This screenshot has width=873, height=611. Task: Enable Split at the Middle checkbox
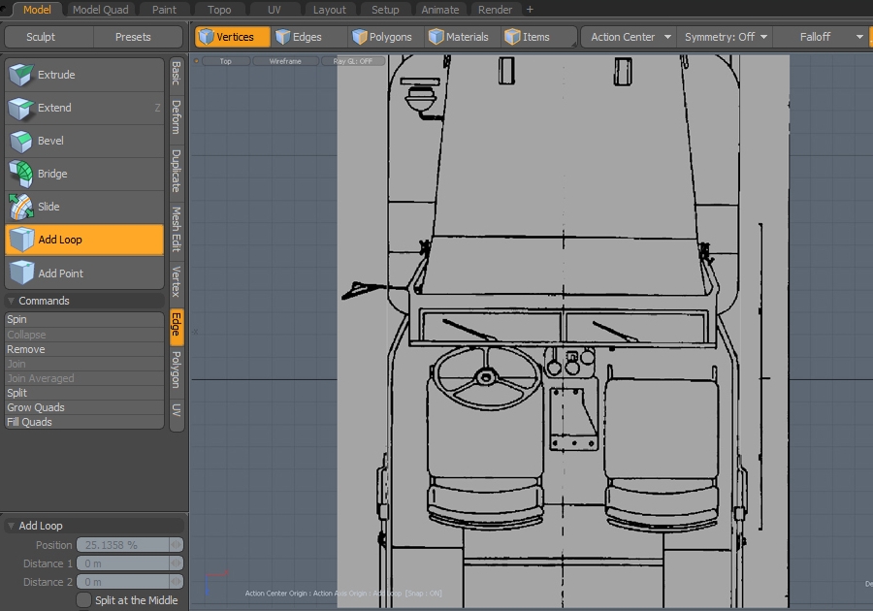pos(83,600)
